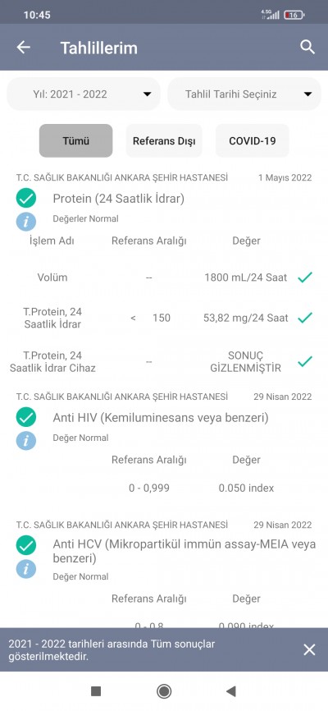Open Tahlil Tarihi Seçiniz dropdown
Viewport: 328px width, 711px height.
click(x=244, y=94)
